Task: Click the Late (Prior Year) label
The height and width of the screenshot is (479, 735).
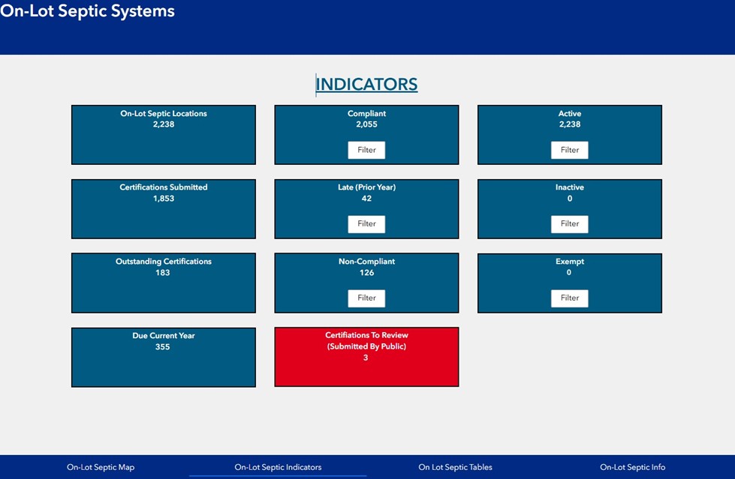Action: click(x=366, y=187)
